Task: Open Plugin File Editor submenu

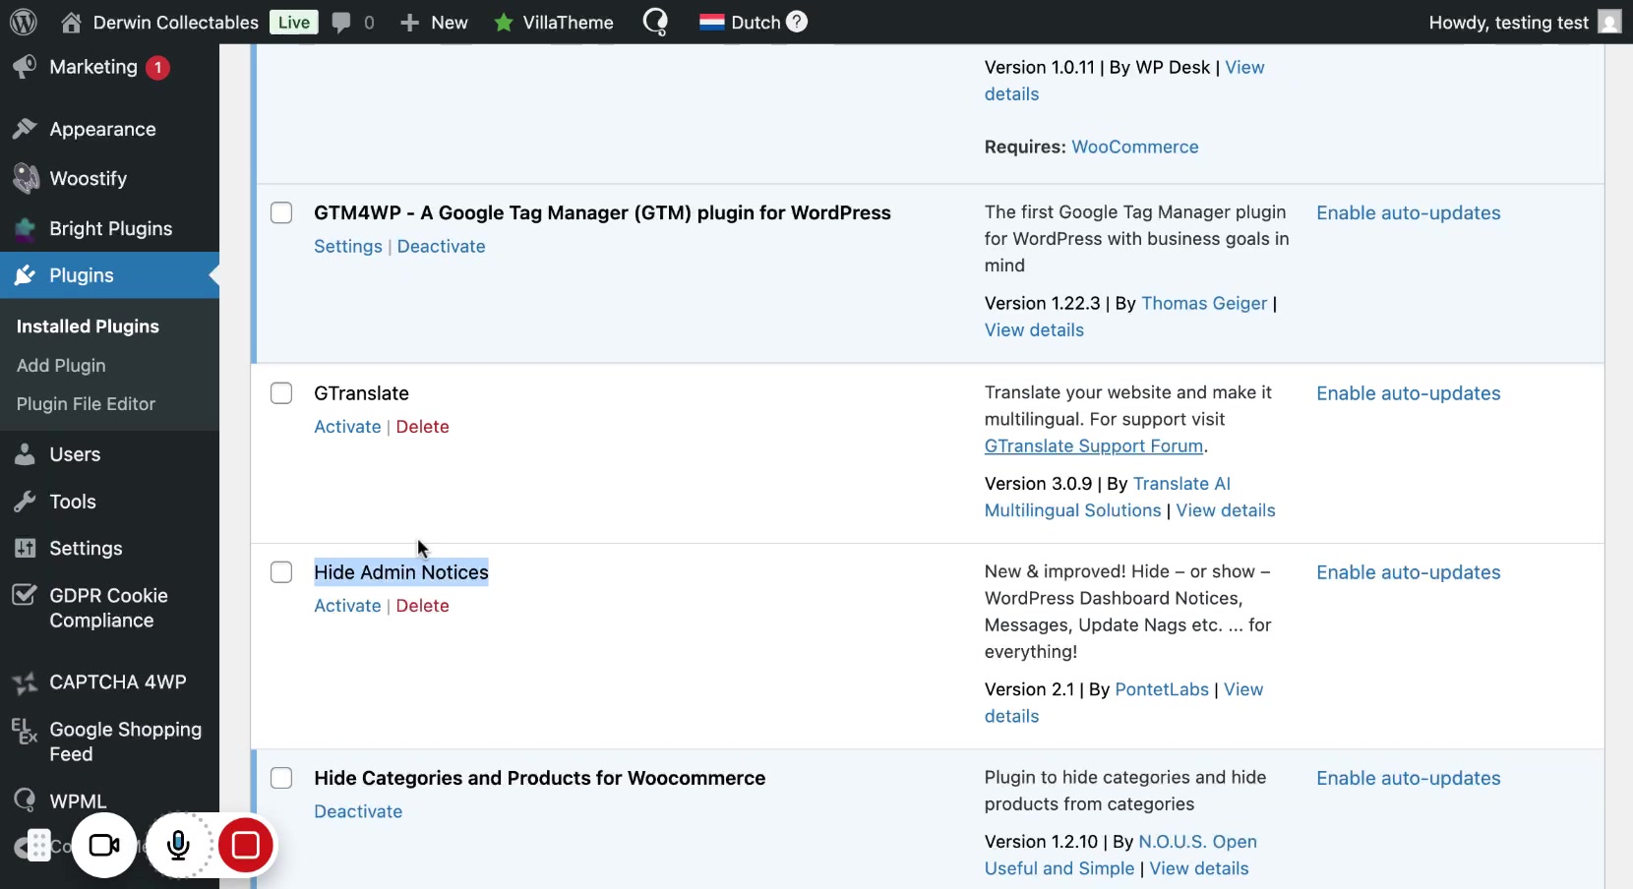Action: point(86,404)
